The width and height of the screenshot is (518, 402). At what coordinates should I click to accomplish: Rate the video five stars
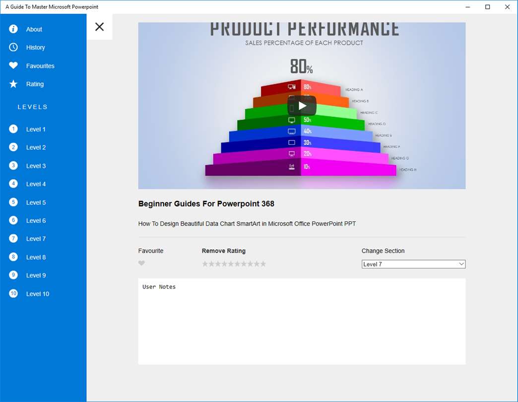[231, 264]
